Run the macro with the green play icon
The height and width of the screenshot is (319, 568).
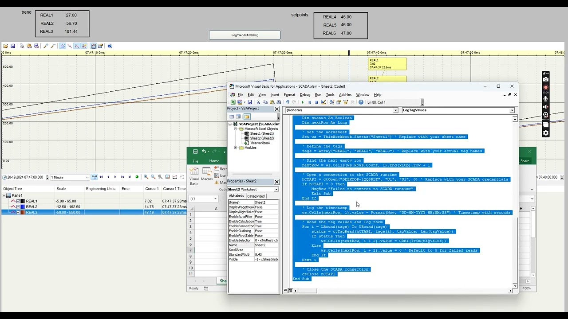pos(303,102)
